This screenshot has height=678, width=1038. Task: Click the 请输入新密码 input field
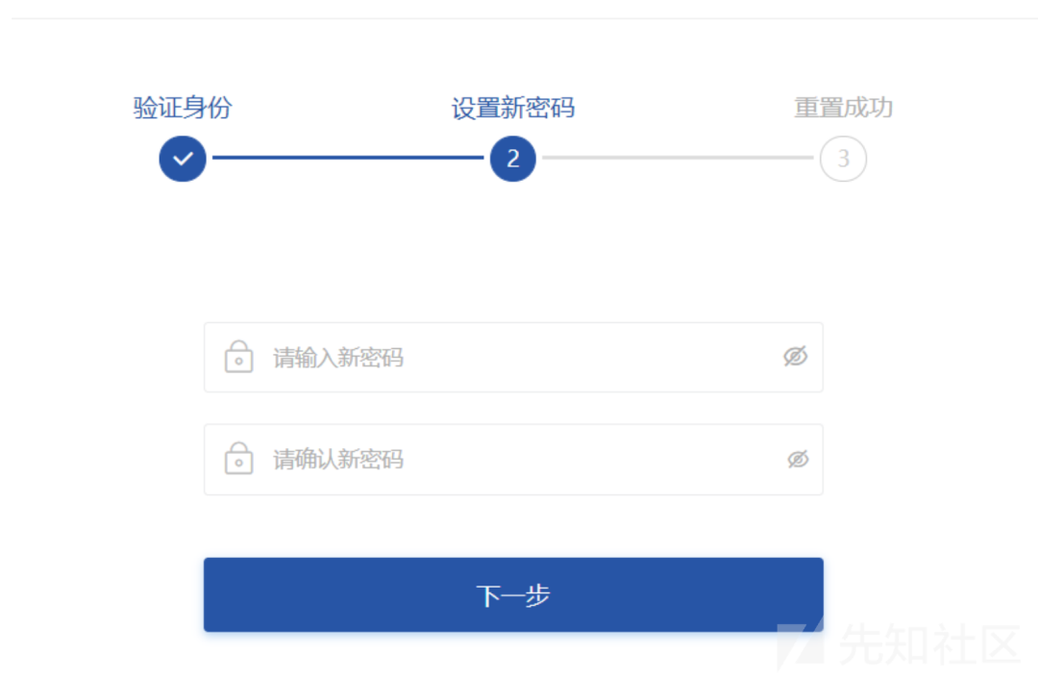(513, 358)
